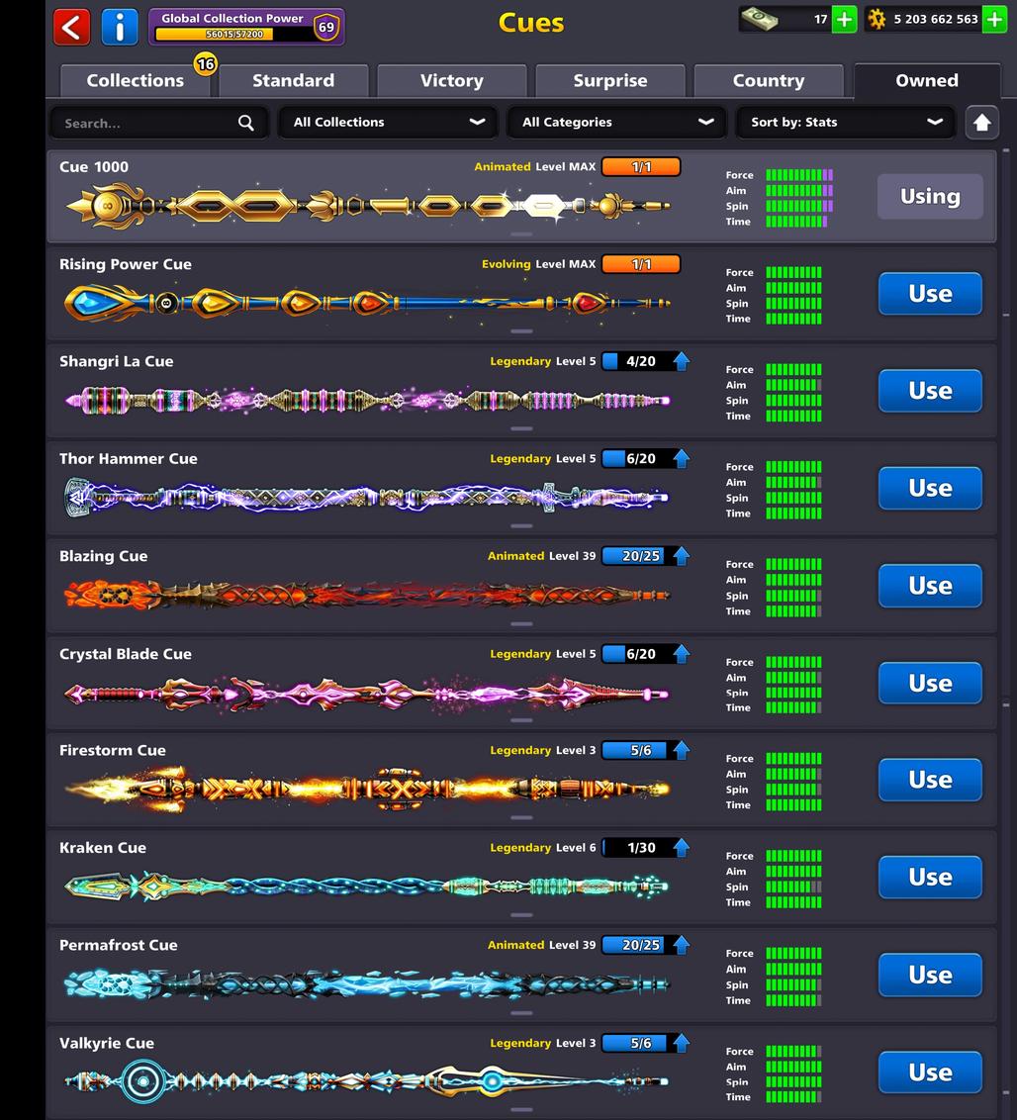
Task: Select the Country tab
Action: [x=768, y=81]
